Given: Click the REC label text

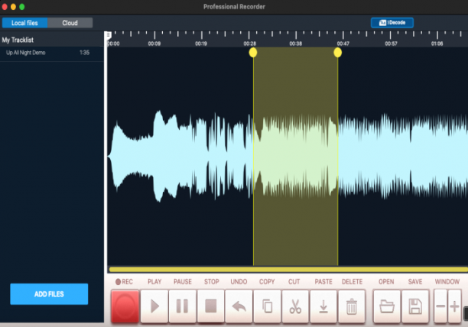Looking at the screenshot, I should pos(127,282).
